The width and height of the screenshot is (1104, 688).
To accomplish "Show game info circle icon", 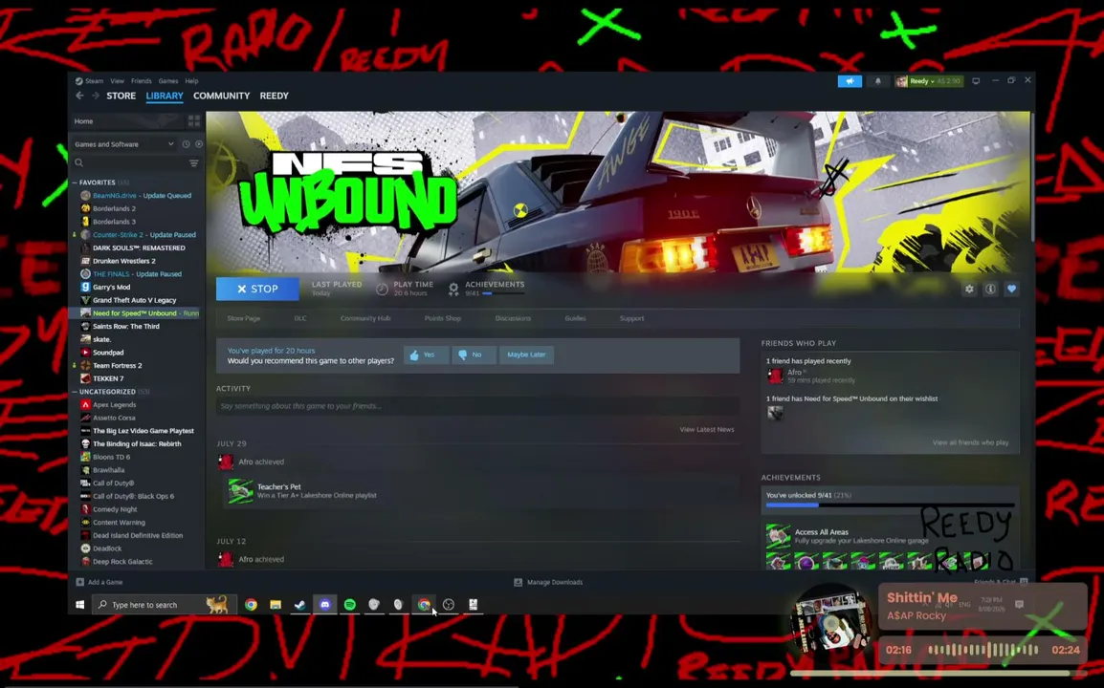I will click(990, 290).
